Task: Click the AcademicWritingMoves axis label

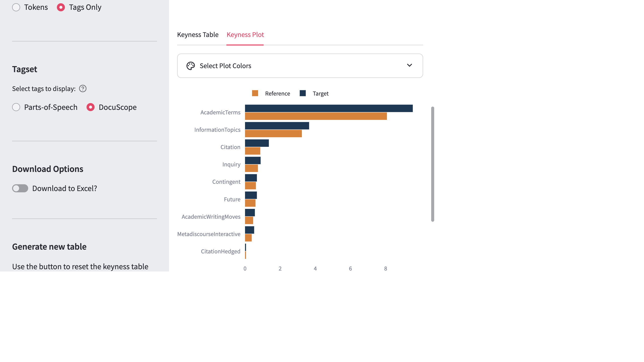Action: [211, 217]
